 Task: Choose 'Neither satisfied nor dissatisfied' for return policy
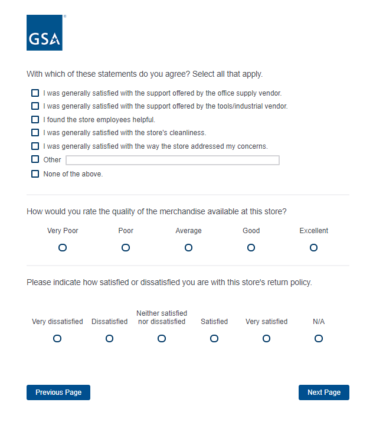pos(162,339)
